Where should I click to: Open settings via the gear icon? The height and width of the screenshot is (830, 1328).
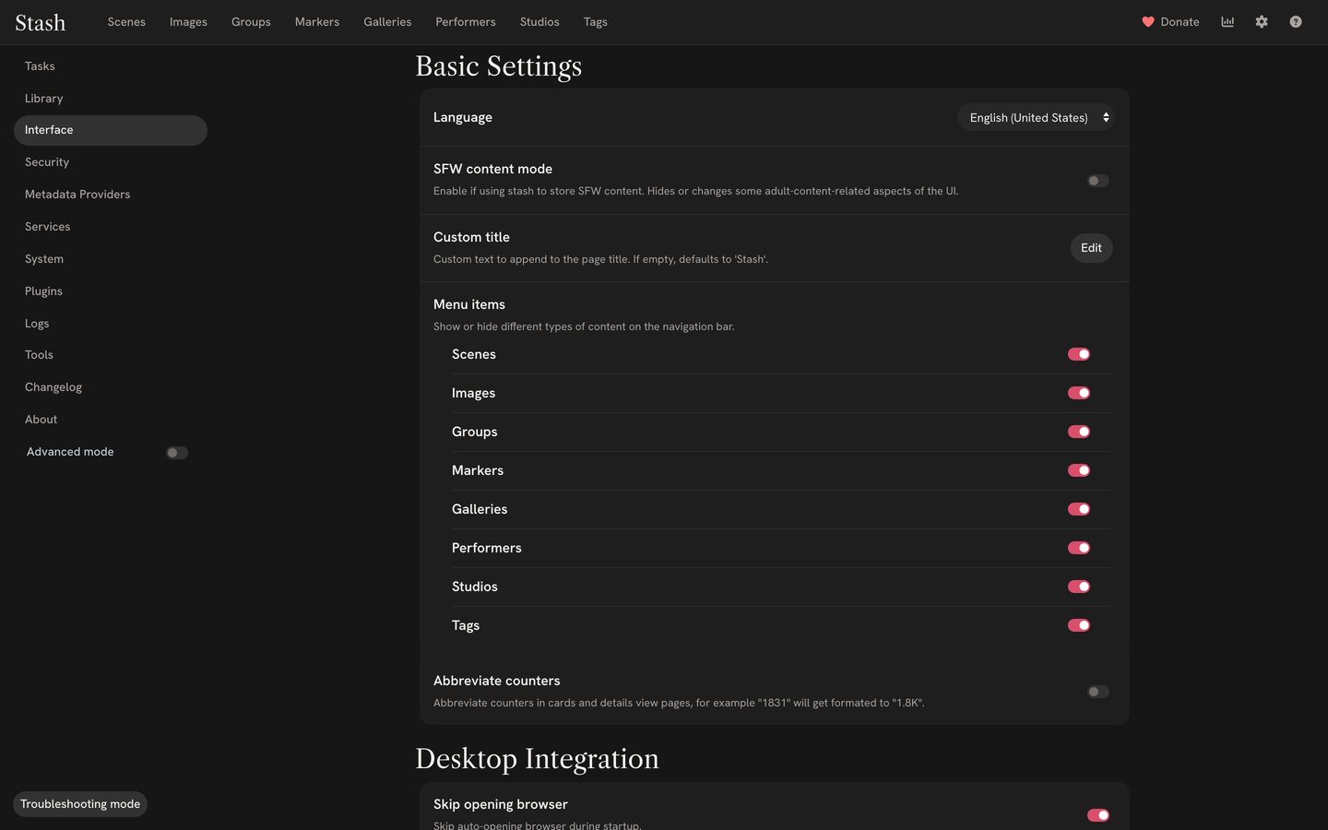[x=1262, y=22]
